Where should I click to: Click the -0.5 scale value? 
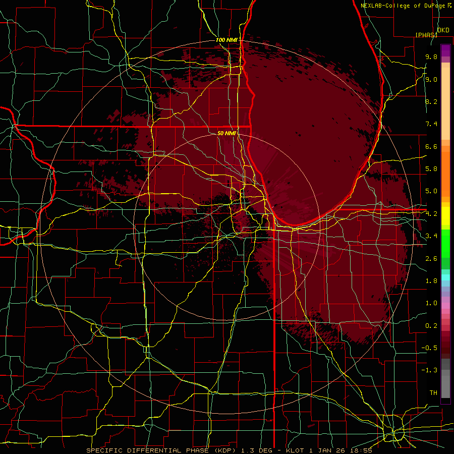(429, 348)
